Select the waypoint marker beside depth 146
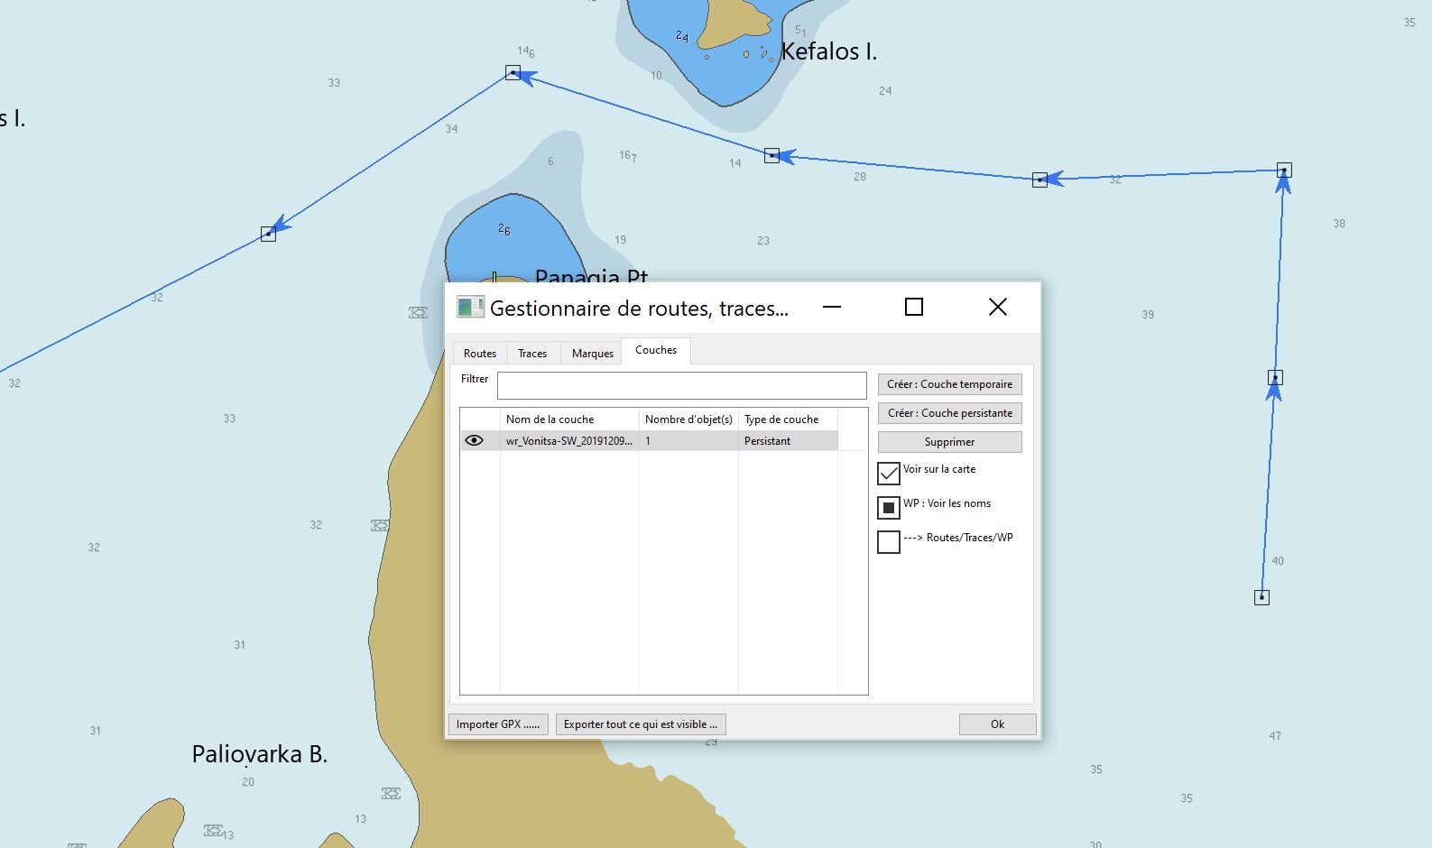This screenshot has width=1432, height=848. 513,73
